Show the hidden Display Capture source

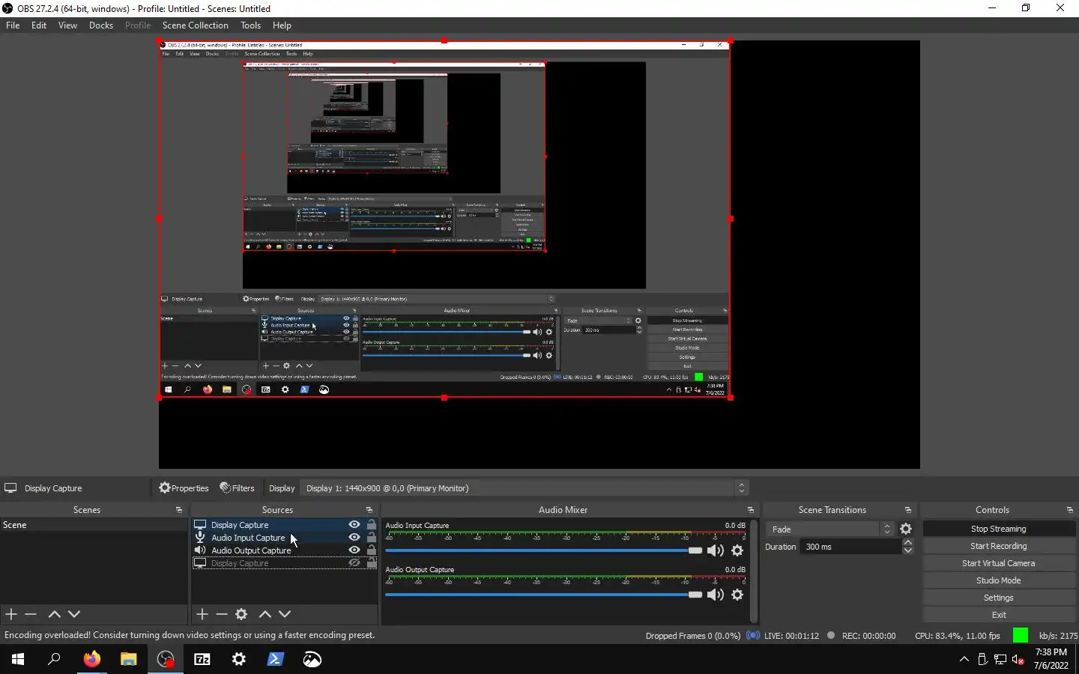354,563
